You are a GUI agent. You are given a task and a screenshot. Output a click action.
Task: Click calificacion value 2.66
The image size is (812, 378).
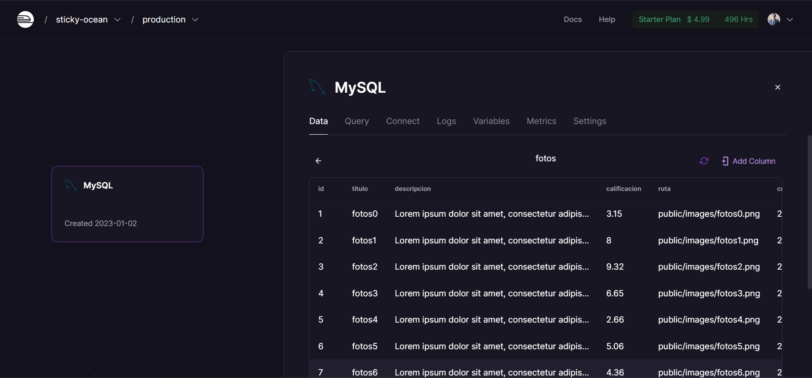point(615,320)
